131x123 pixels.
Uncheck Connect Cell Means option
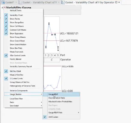(x=6, y=30)
